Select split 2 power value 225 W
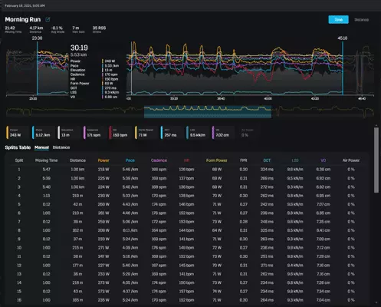This screenshot has width=381, height=307. (x=103, y=178)
